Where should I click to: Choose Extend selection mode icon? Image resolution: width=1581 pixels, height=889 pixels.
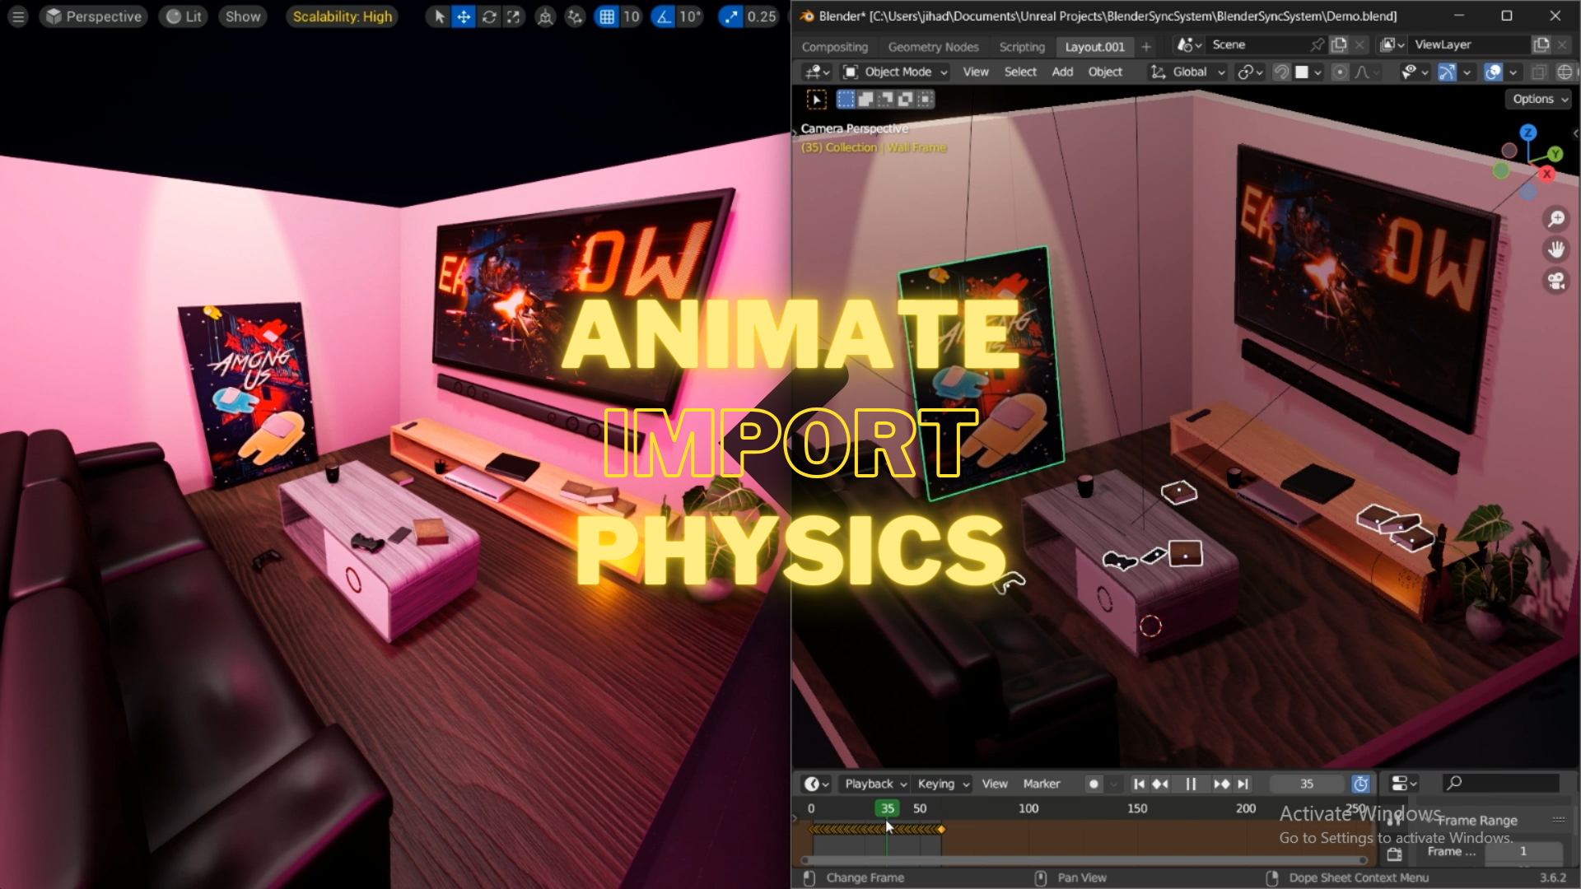(865, 100)
